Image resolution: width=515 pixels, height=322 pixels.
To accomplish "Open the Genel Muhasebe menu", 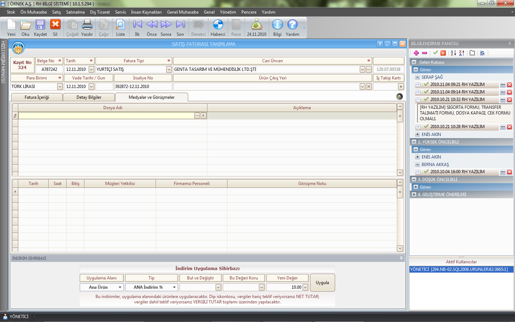I will coord(182,12).
